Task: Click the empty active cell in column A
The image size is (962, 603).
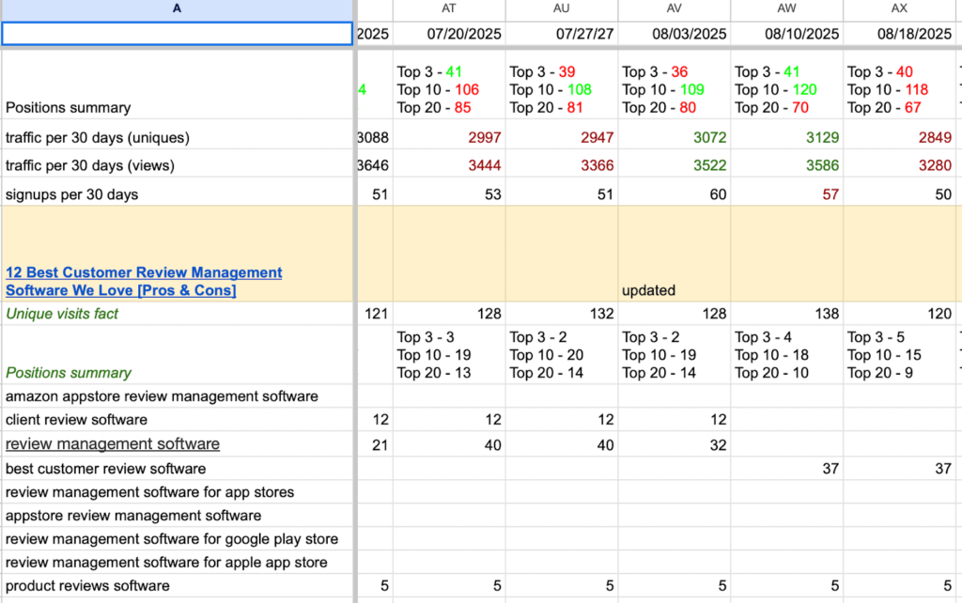Action: point(177,34)
